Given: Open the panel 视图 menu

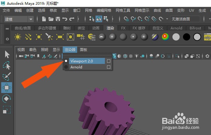Looking at the screenshot, I should tap(21, 50).
